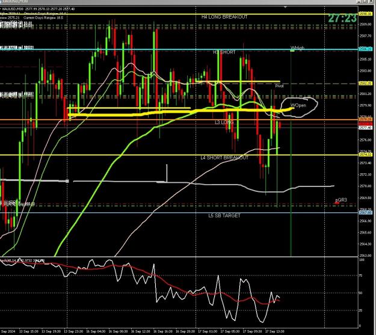Click the 2589.00 price scale value
This screenshot has width=376, height=335.
[366, 24]
